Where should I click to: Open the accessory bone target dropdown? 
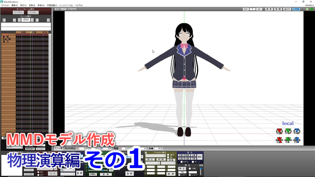coord(168,163)
